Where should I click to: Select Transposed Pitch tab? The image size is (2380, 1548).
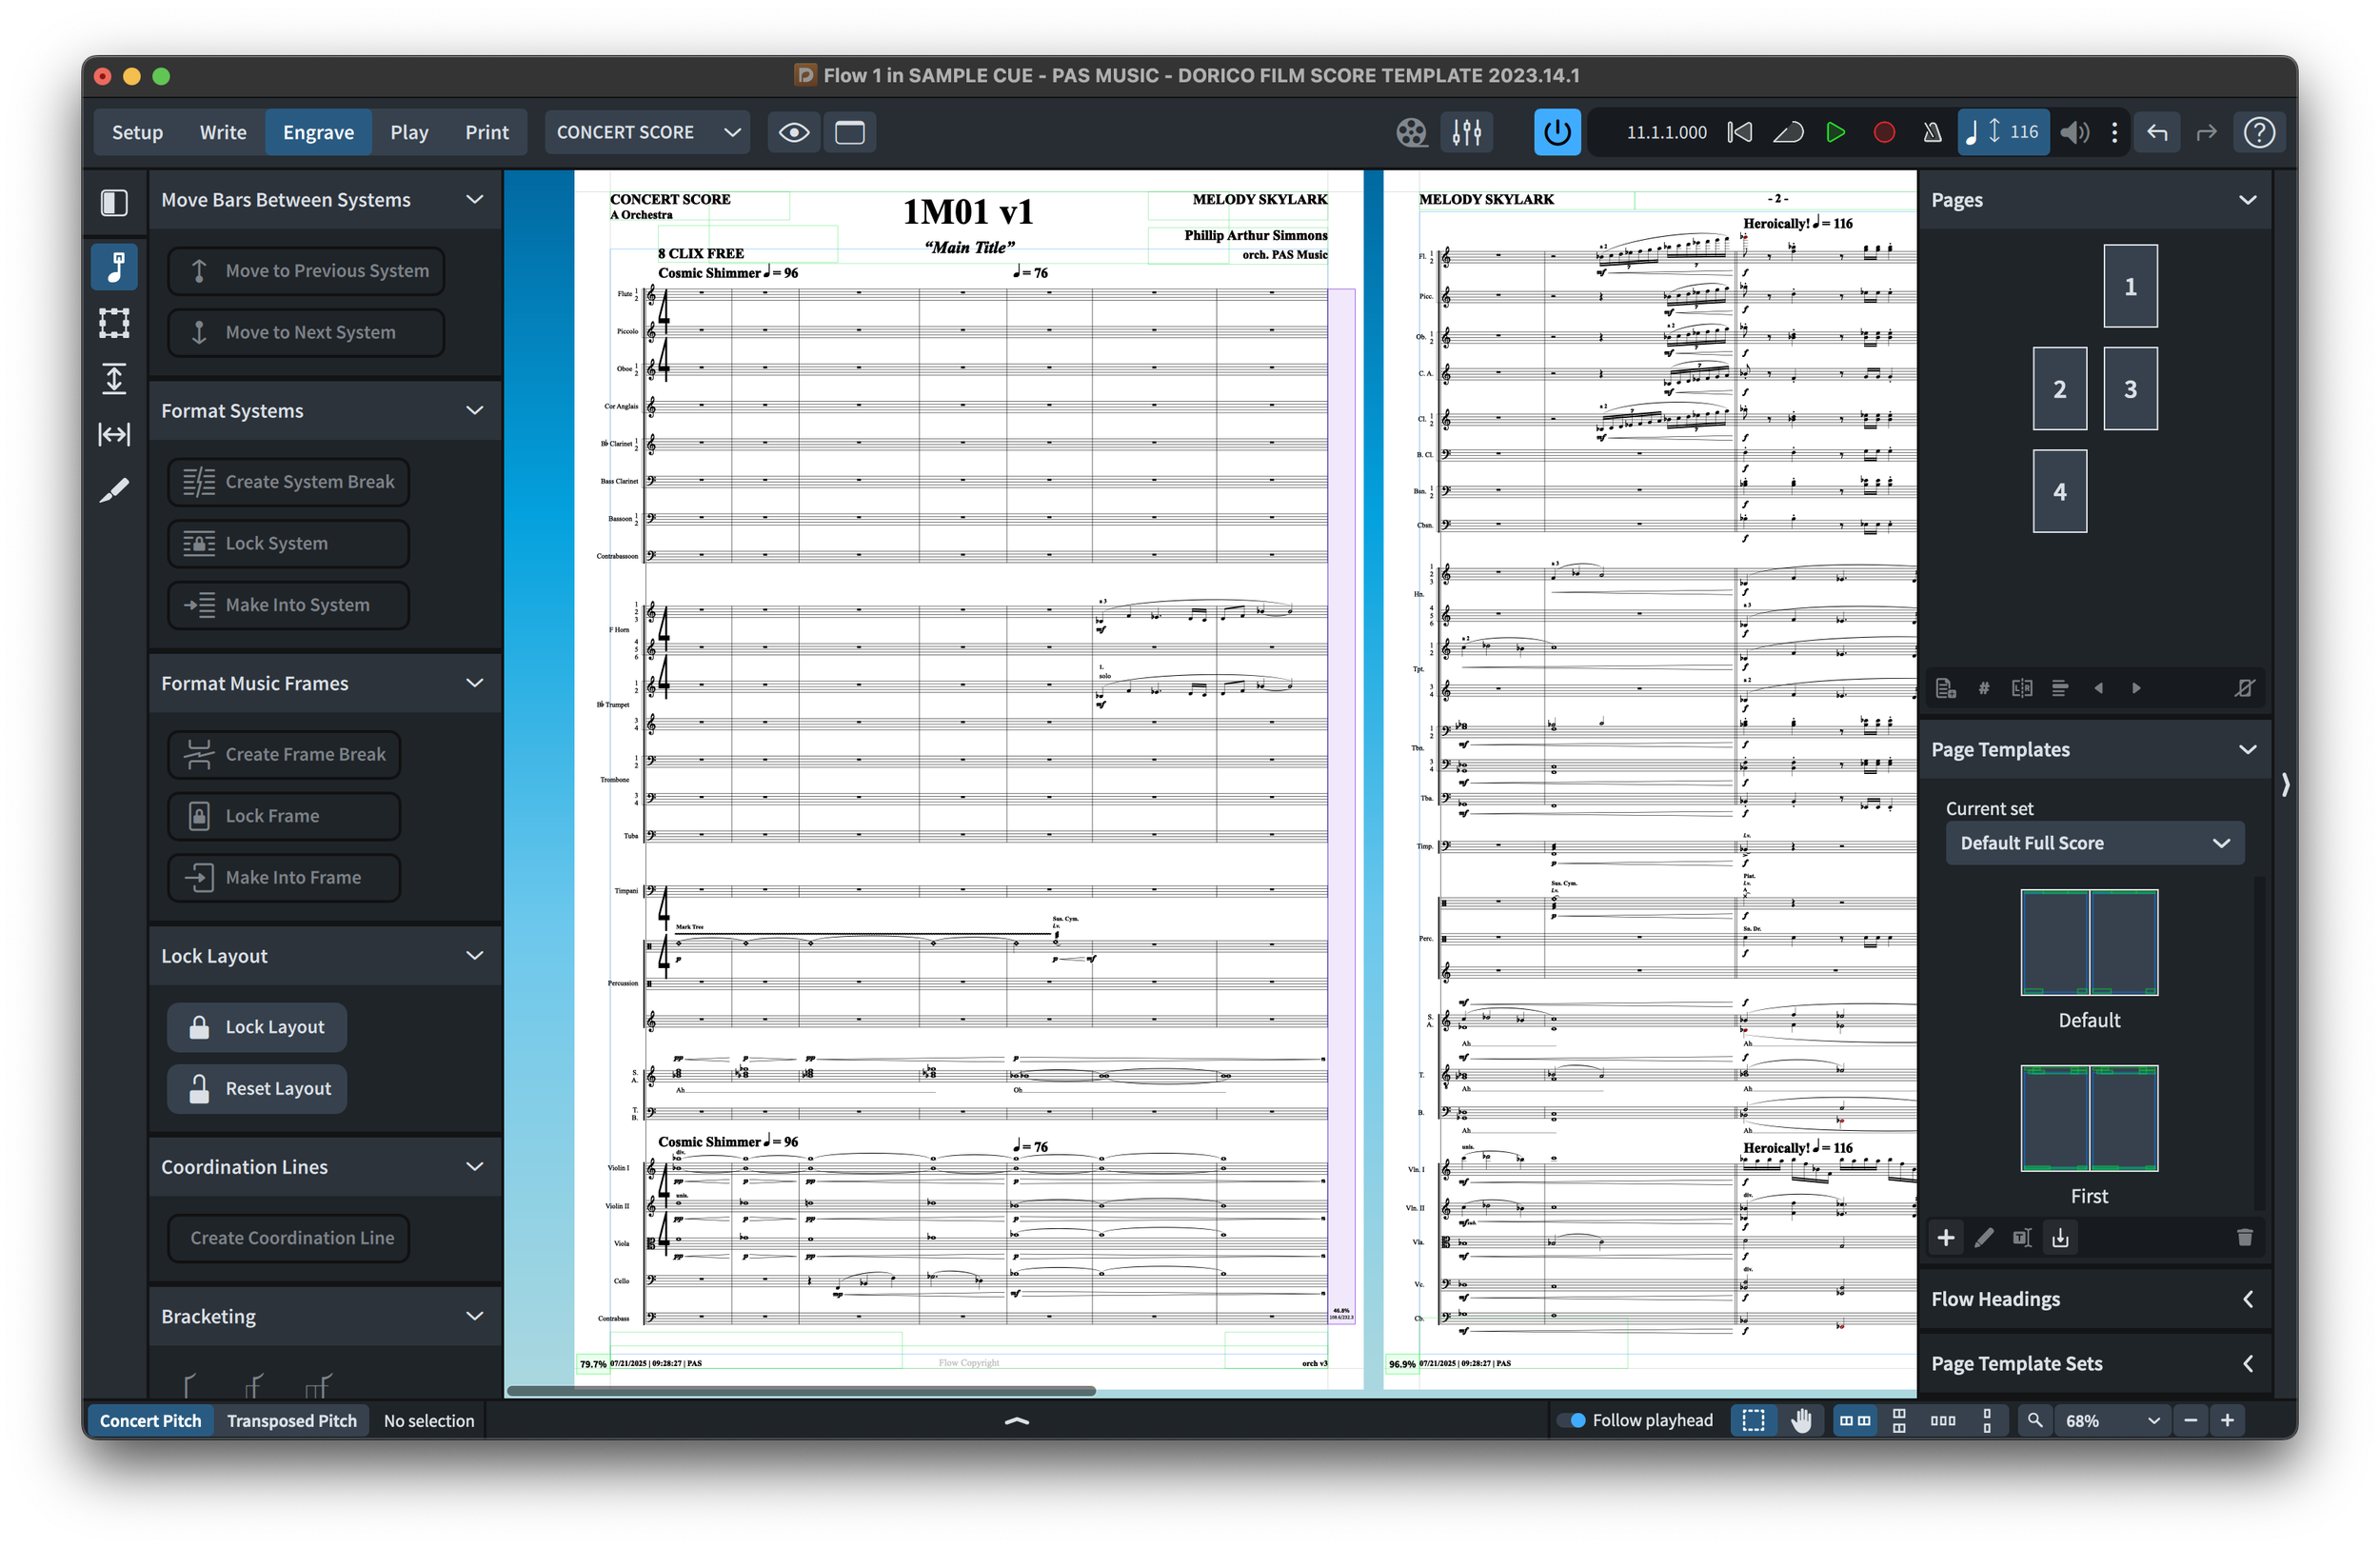pos(291,1421)
